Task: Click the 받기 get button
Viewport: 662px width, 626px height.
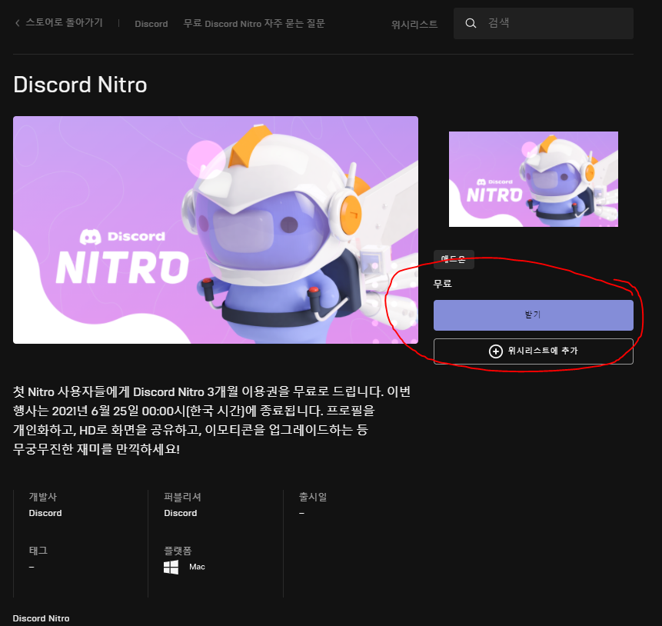Action: (x=534, y=315)
